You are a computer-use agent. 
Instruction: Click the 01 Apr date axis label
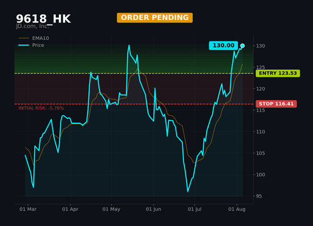[x=70, y=209]
